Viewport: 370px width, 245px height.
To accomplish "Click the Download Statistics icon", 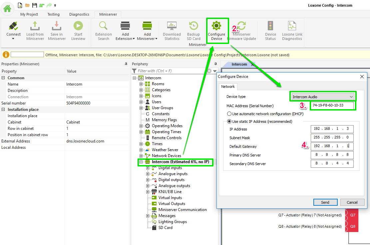I will 172,26.
